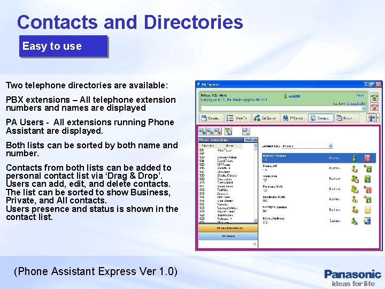This screenshot has height=289, width=385.
Task: Click the green phone icon in the Stephens, Keith row
Action: point(368,199)
